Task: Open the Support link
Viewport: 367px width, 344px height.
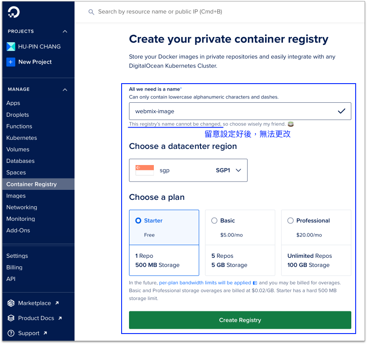Action: (29, 333)
